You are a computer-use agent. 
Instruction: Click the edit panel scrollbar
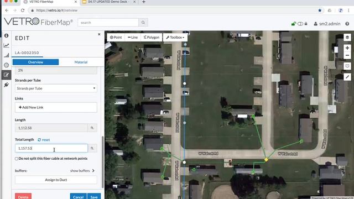click(103, 162)
